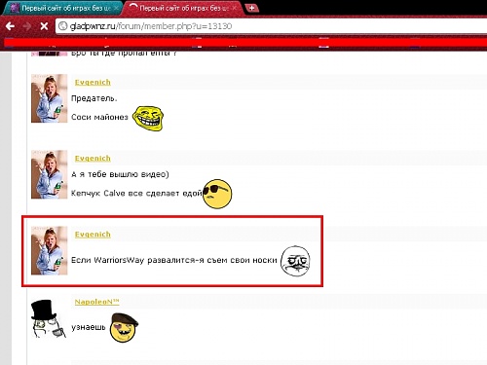Click the browser forward arrow button
This screenshot has height=365, width=487.
click(27, 26)
